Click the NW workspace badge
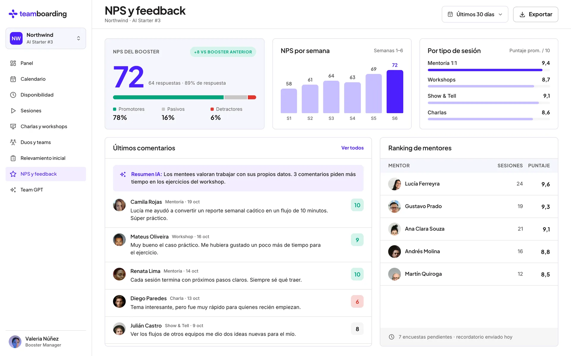Screen dimensions: 571x356 coord(16,38)
